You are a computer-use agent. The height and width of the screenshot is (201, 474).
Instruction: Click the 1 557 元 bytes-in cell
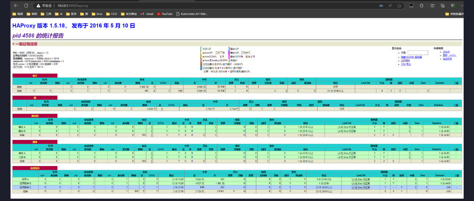click(196, 183)
